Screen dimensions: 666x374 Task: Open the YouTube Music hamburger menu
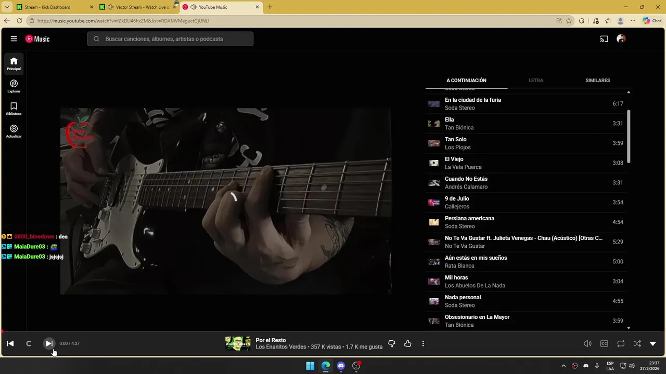[14, 39]
